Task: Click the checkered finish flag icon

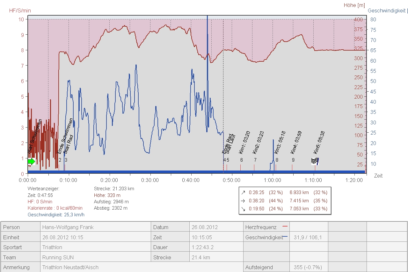Action: (x=315, y=161)
